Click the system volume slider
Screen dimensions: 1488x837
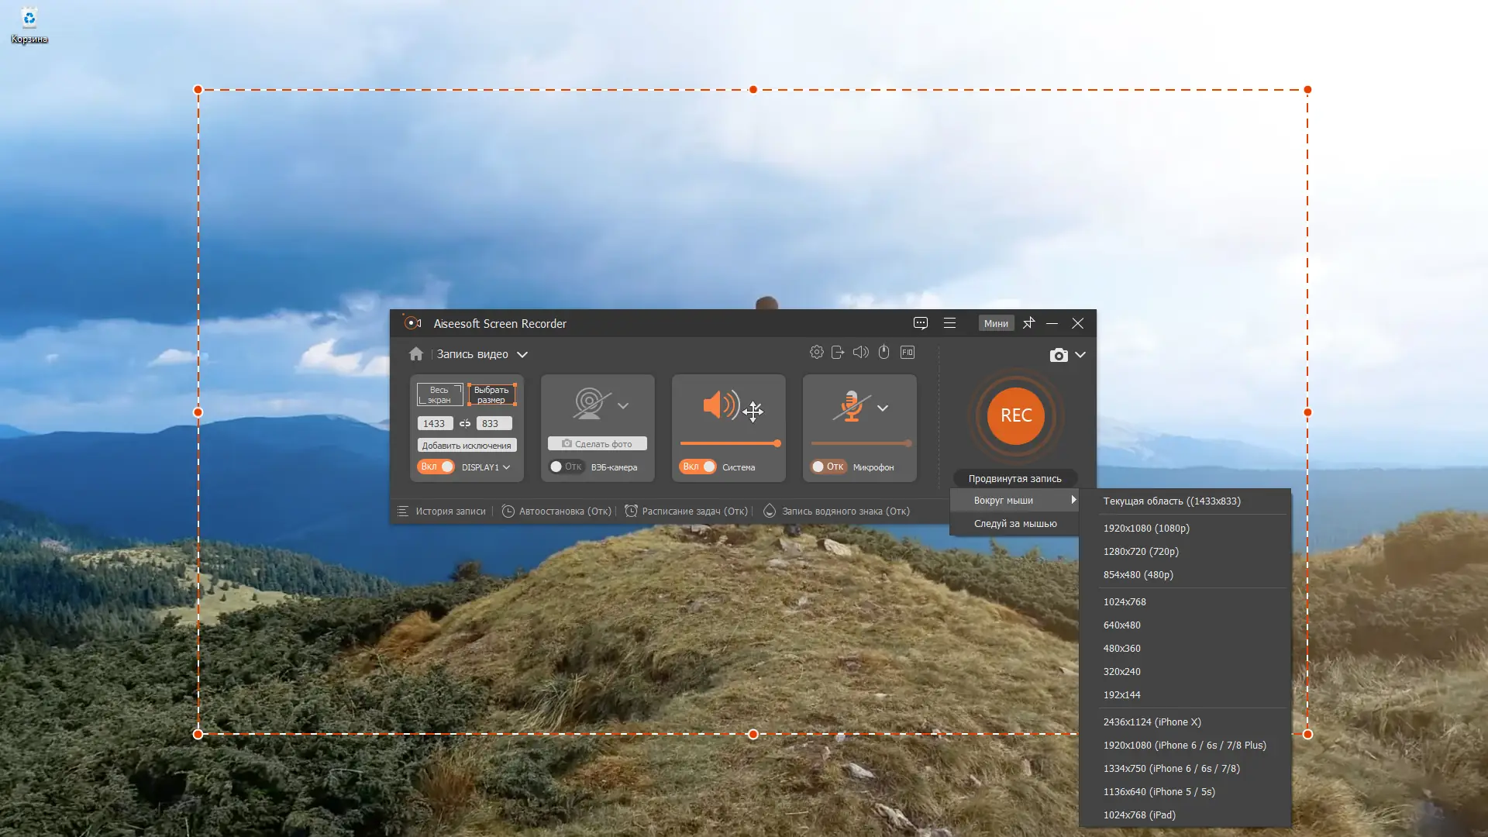[729, 443]
